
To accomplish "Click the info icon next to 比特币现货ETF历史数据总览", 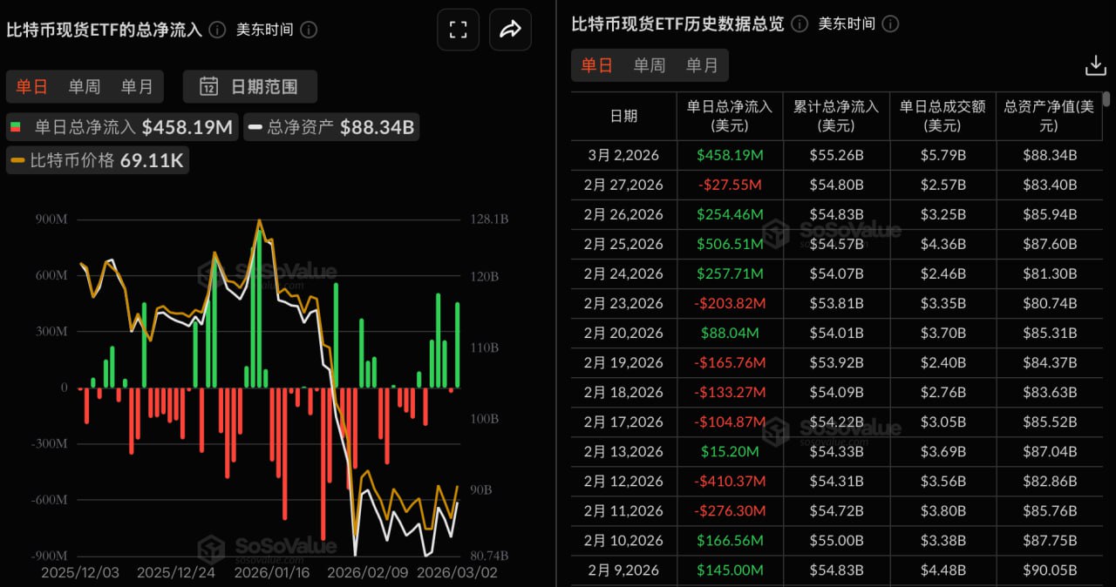I will coord(799,24).
